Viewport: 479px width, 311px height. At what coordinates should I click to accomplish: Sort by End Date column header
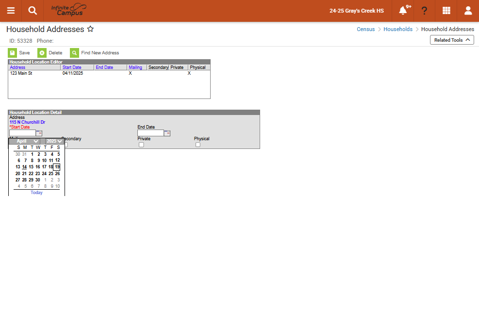[104, 67]
